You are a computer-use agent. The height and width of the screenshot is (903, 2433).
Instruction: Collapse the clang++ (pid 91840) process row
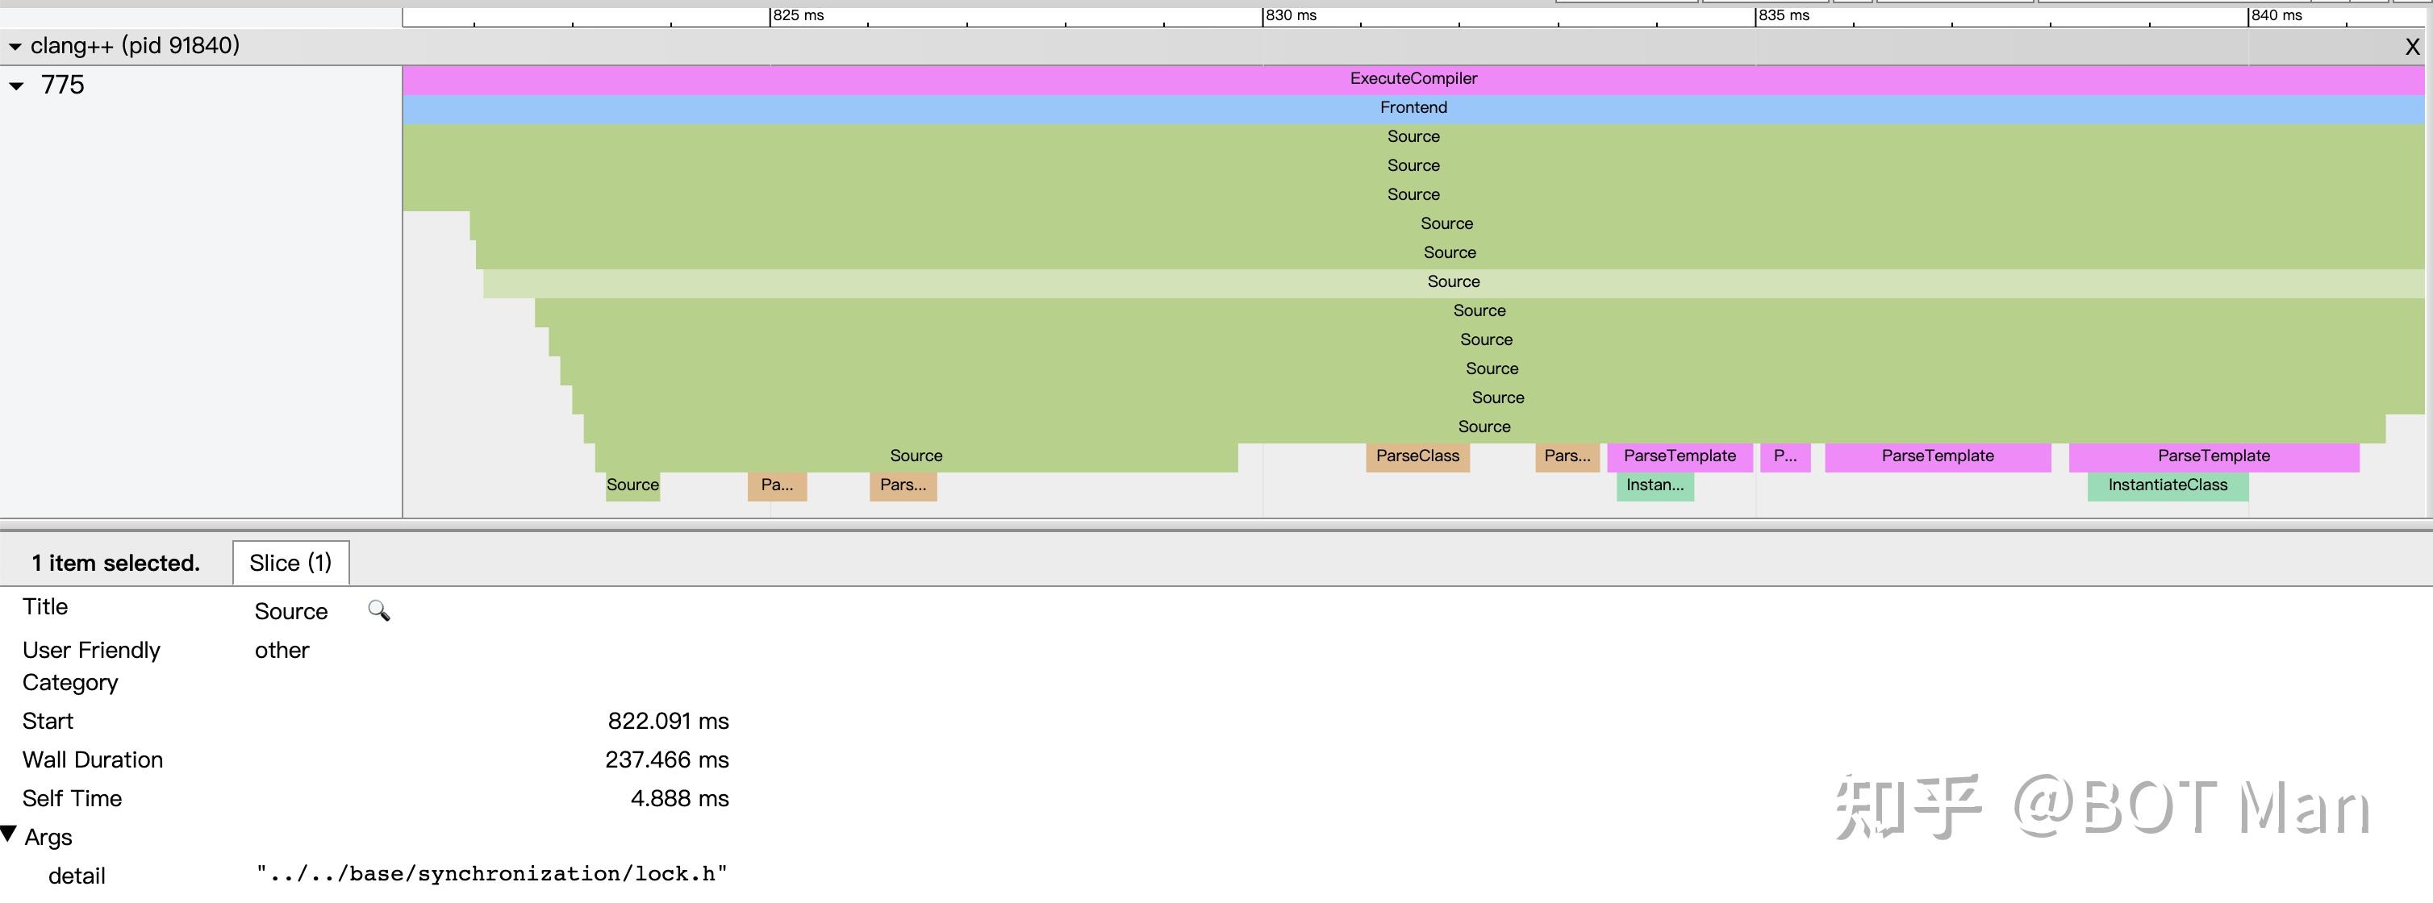coord(15,46)
